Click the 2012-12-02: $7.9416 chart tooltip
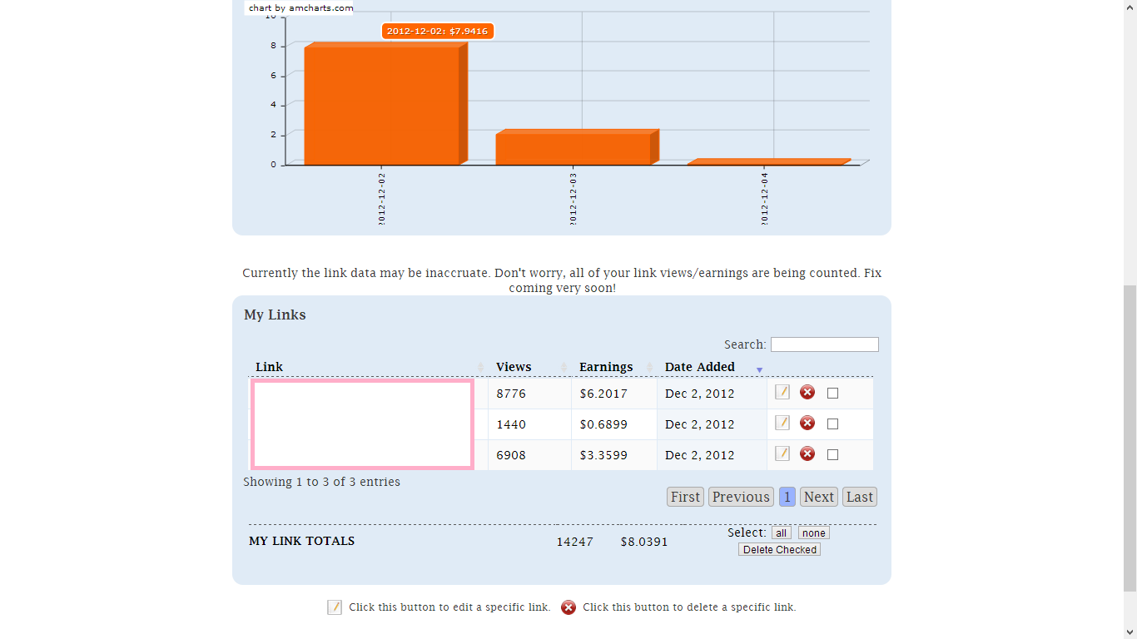 (438, 31)
